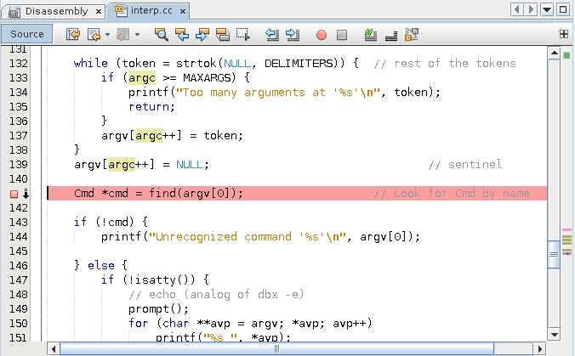The width and height of the screenshot is (575, 356).
Task: Click 'prompt();' on line 149
Action: 158,309
